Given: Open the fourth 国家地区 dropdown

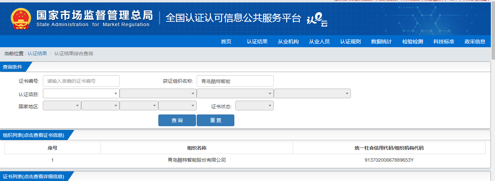Looking at the screenshot, I should (177, 105).
